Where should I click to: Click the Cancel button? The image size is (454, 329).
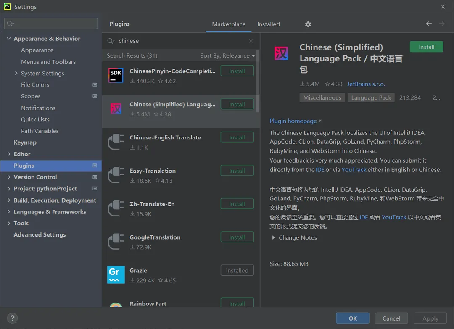(x=391, y=318)
